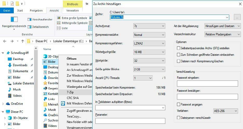The image size is (243, 129).
Task: Click the Navigationsbereich ribbon icon
Action: click(14, 20)
